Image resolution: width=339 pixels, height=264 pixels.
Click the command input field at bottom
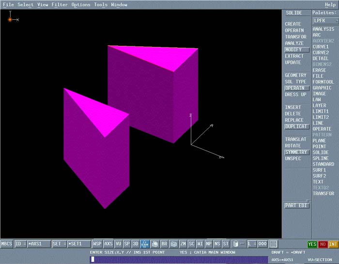pyautogui.click(x=179, y=260)
